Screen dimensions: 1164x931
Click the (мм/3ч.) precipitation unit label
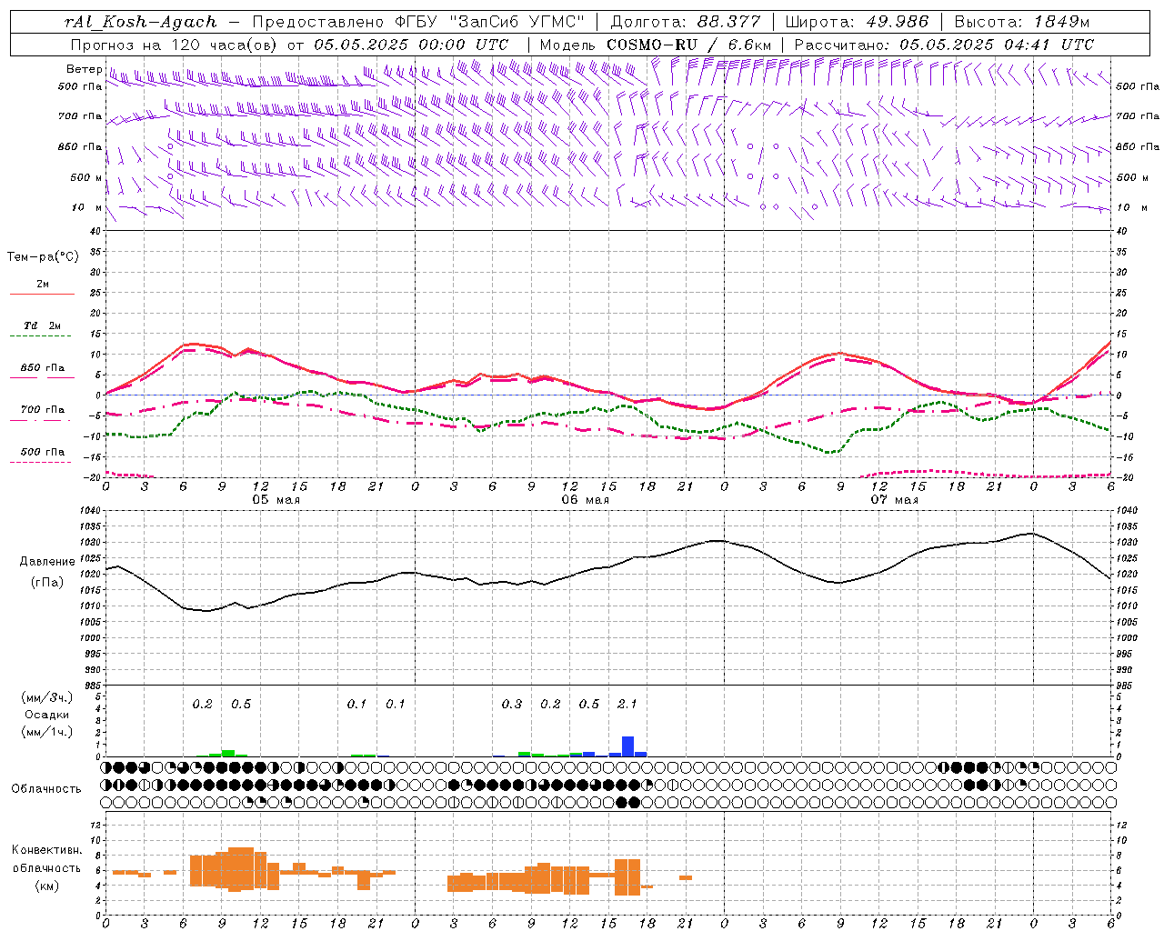[47, 697]
